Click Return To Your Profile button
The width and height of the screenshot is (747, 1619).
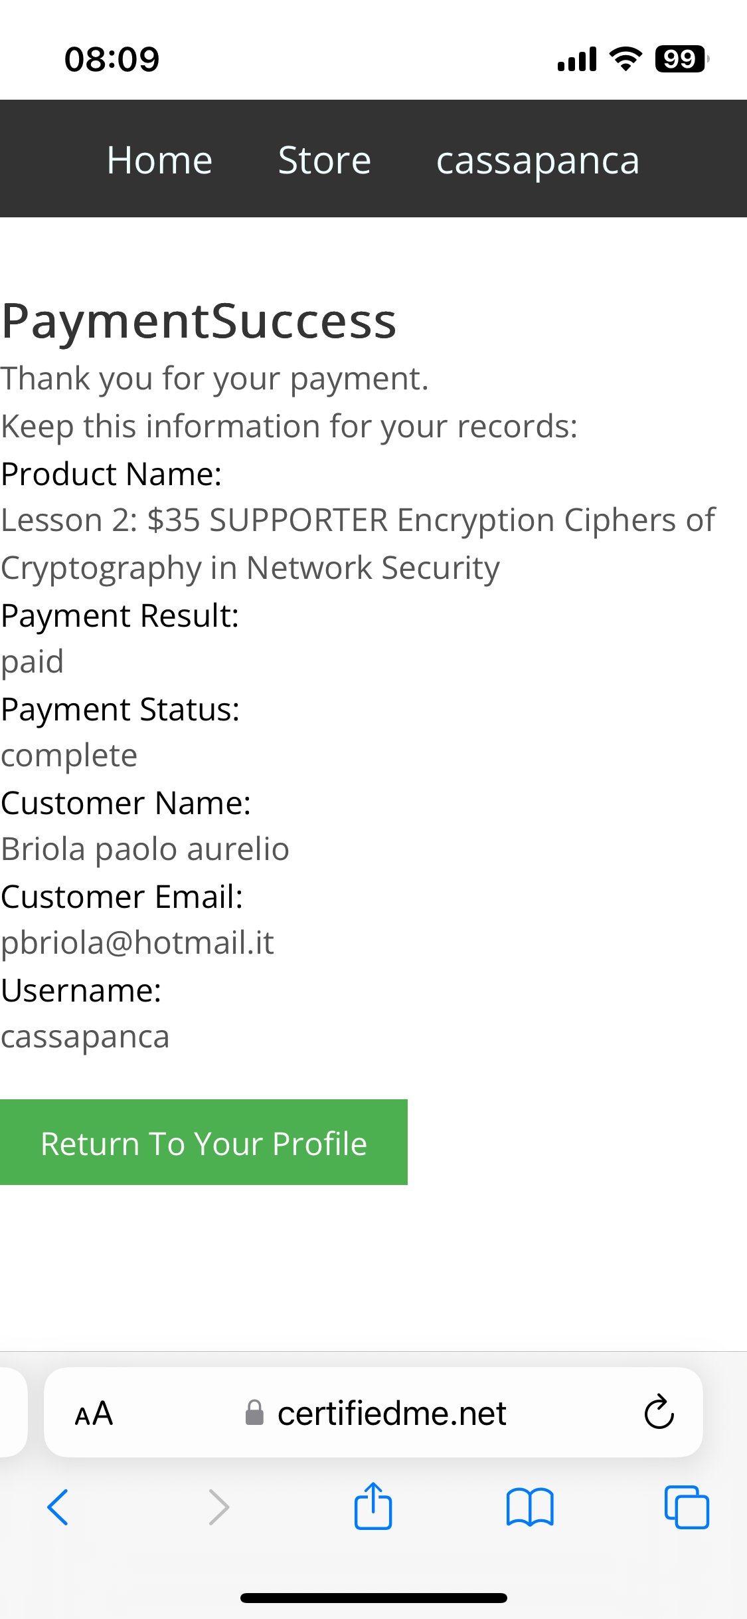[204, 1142]
